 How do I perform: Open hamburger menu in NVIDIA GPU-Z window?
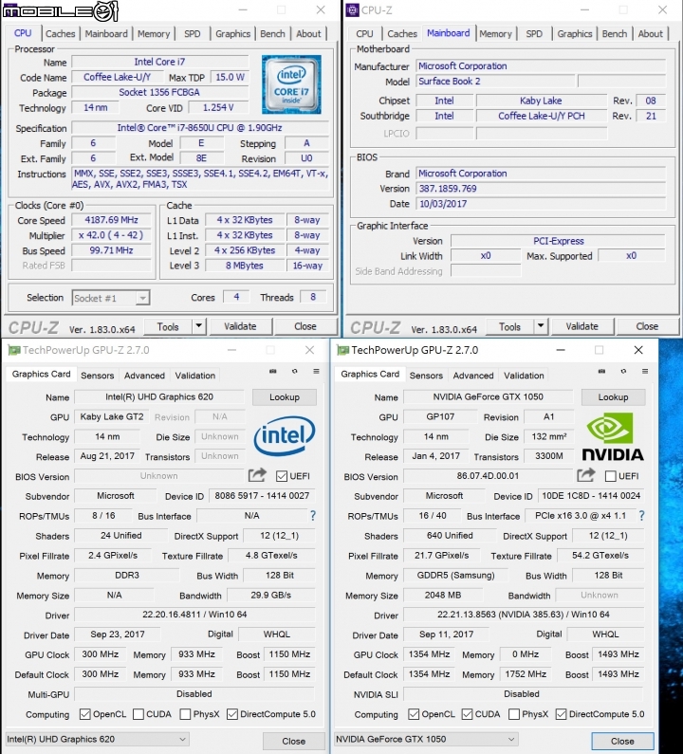[645, 371]
